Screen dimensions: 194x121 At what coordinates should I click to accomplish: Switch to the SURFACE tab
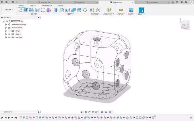pyautogui.click(x=33, y=6)
